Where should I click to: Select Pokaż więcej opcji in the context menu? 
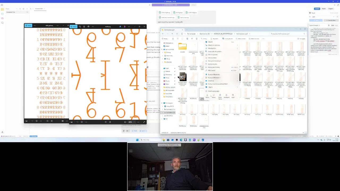point(221,91)
